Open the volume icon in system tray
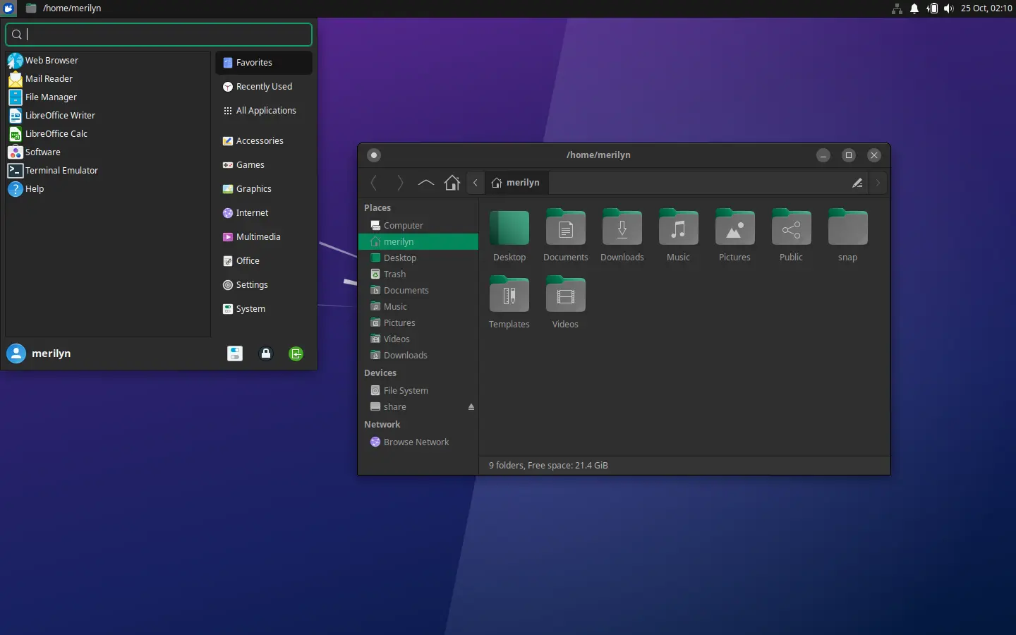Screen dimensions: 1016x635 [948, 8]
